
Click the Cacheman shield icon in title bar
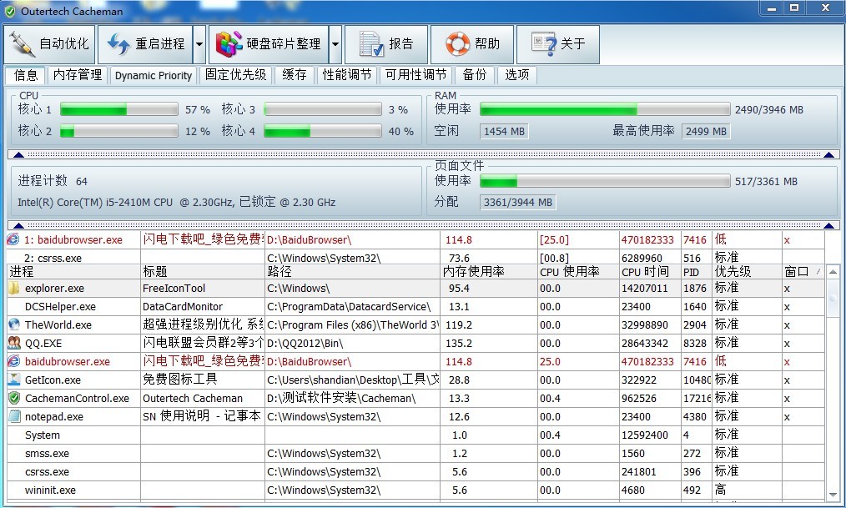10,11
